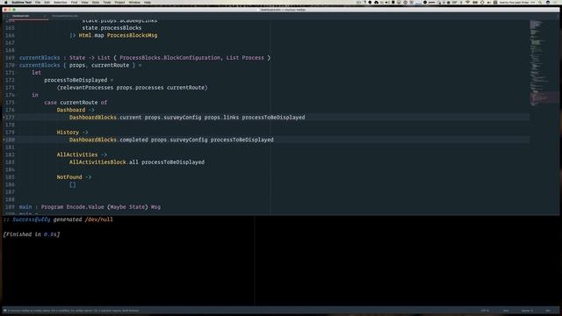The height and width of the screenshot is (316, 562).
Task: Open the Selection menu
Action: pos(61,2)
